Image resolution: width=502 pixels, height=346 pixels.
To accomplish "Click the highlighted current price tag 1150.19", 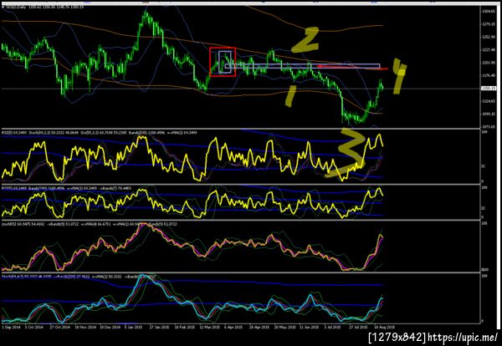I will click(x=488, y=89).
